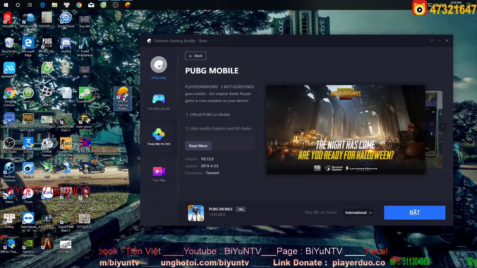This screenshot has width=477, height=268.
Task: Open Trò chơi của tôi gamepad section
Action: (x=159, y=102)
